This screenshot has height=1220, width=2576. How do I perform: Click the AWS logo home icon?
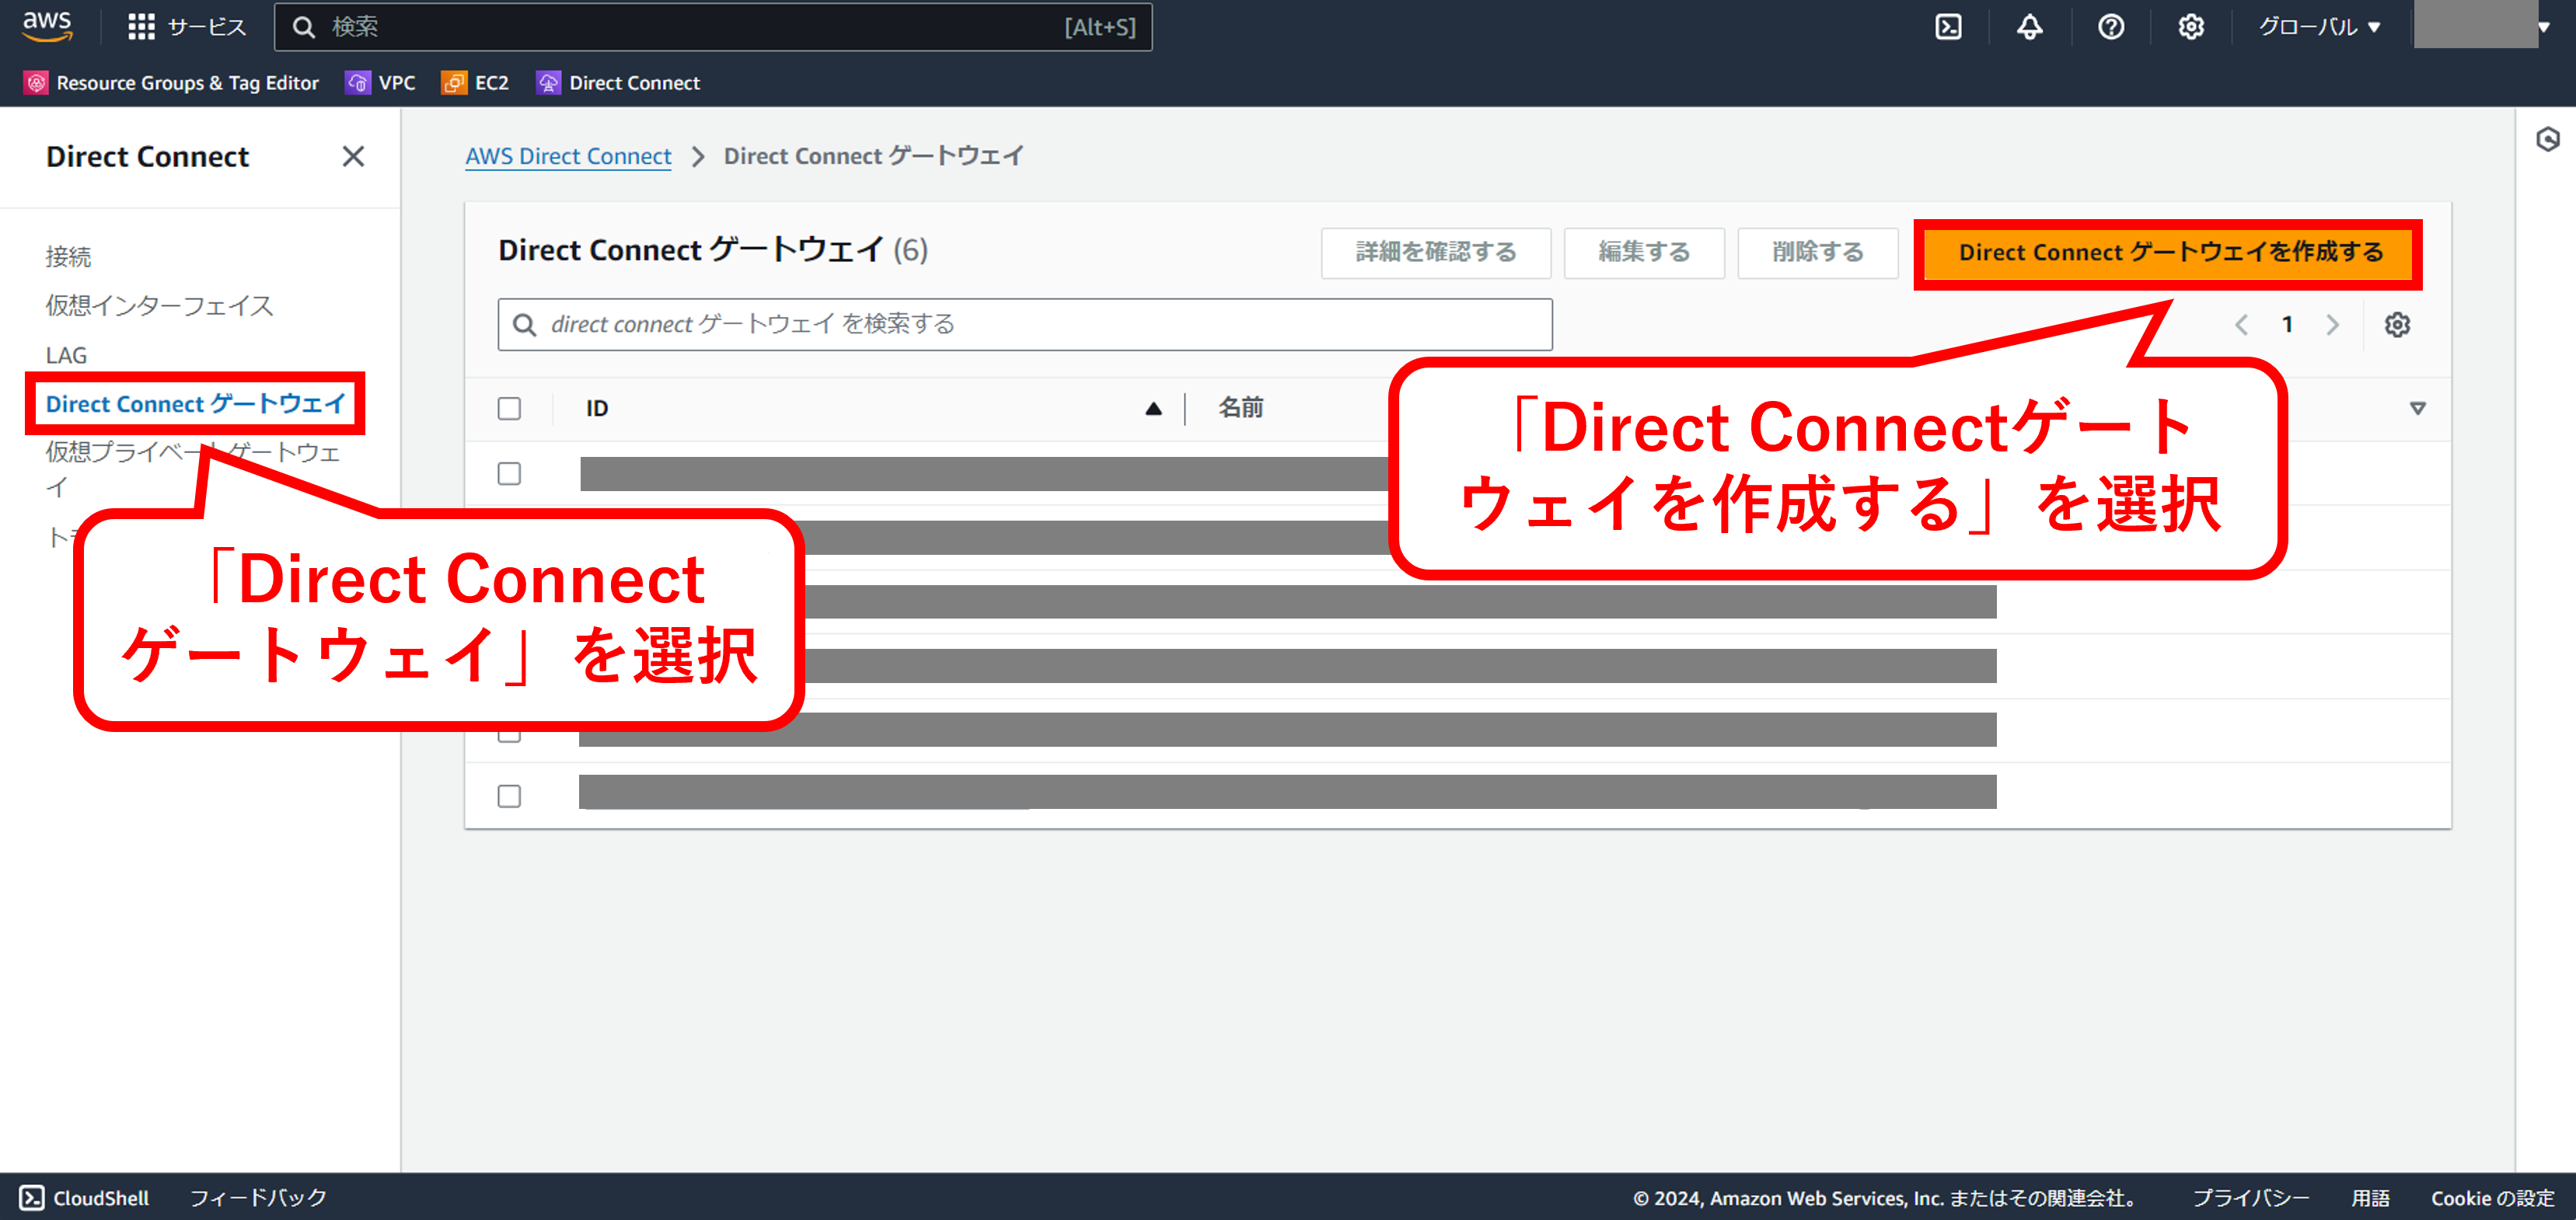pyautogui.click(x=47, y=27)
